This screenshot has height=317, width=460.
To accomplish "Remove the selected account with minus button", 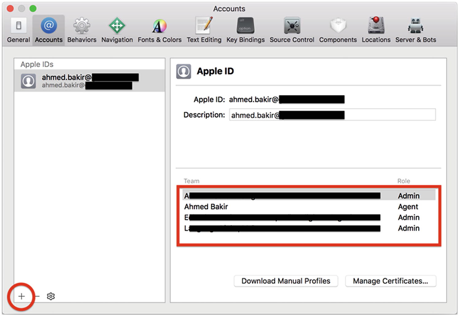I will (x=37, y=296).
